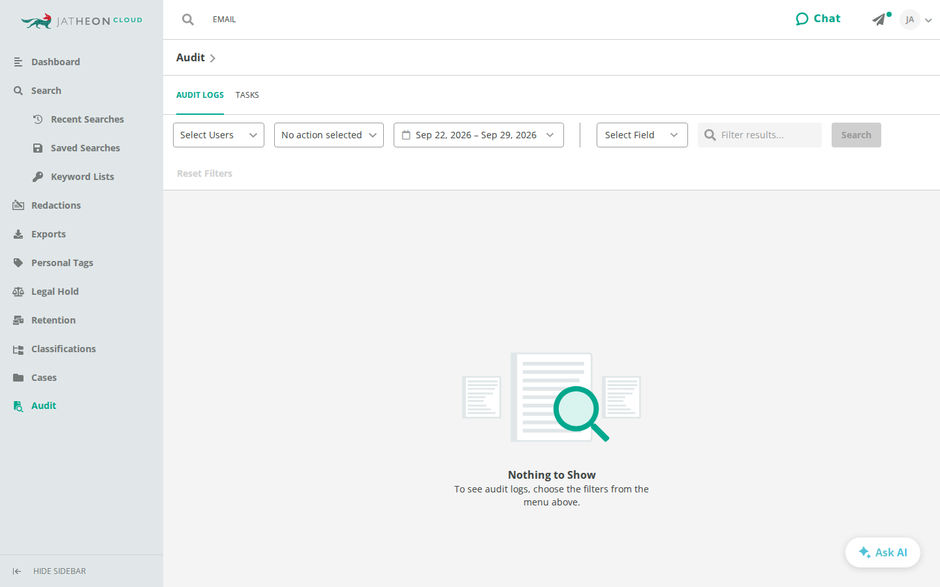The width and height of the screenshot is (940, 587).
Task: Open the No action selected dropdown
Action: tap(329, 135)
